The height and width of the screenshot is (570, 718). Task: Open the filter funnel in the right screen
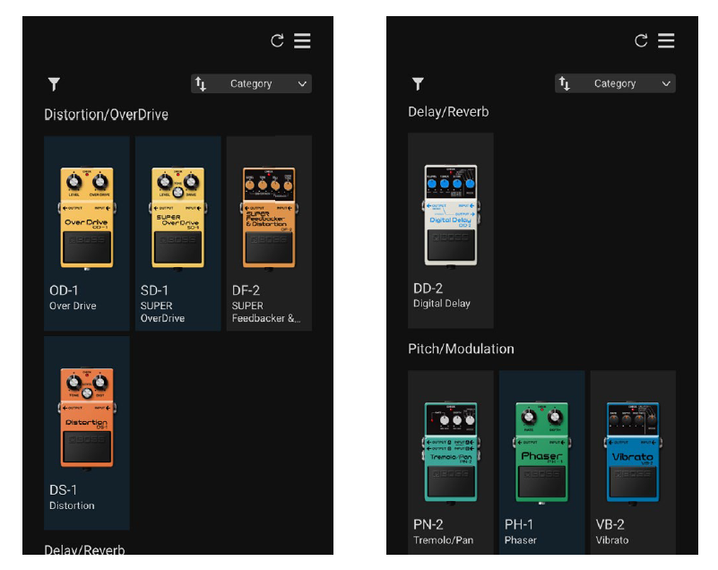pyautogui.click(x=418, y=83)
